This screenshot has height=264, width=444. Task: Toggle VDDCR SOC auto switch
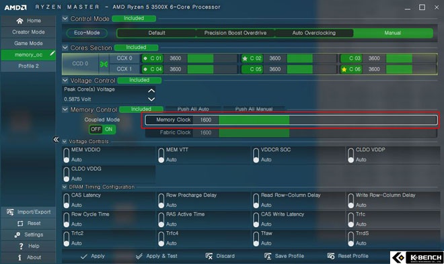coord(256,155)
